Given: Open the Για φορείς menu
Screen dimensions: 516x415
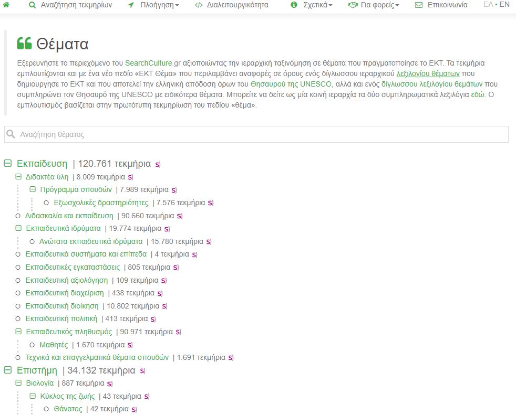Looking at the screenshot, I should coord(374,5).
